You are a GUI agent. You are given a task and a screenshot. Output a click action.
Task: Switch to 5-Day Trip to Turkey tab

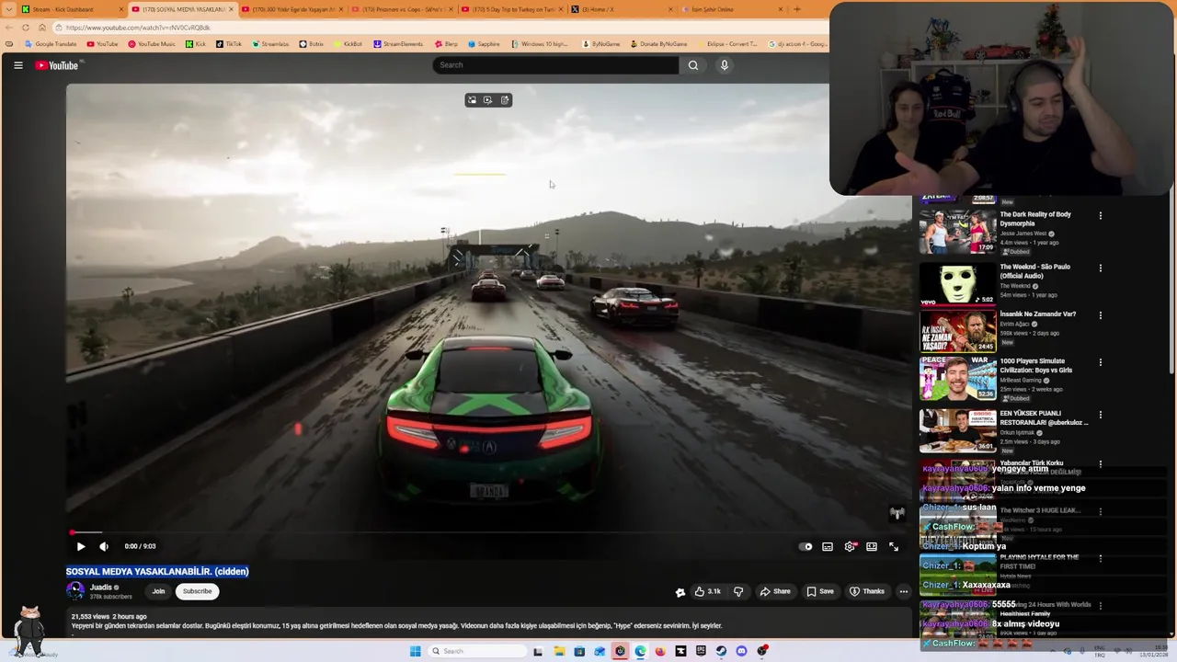(512, 9)
